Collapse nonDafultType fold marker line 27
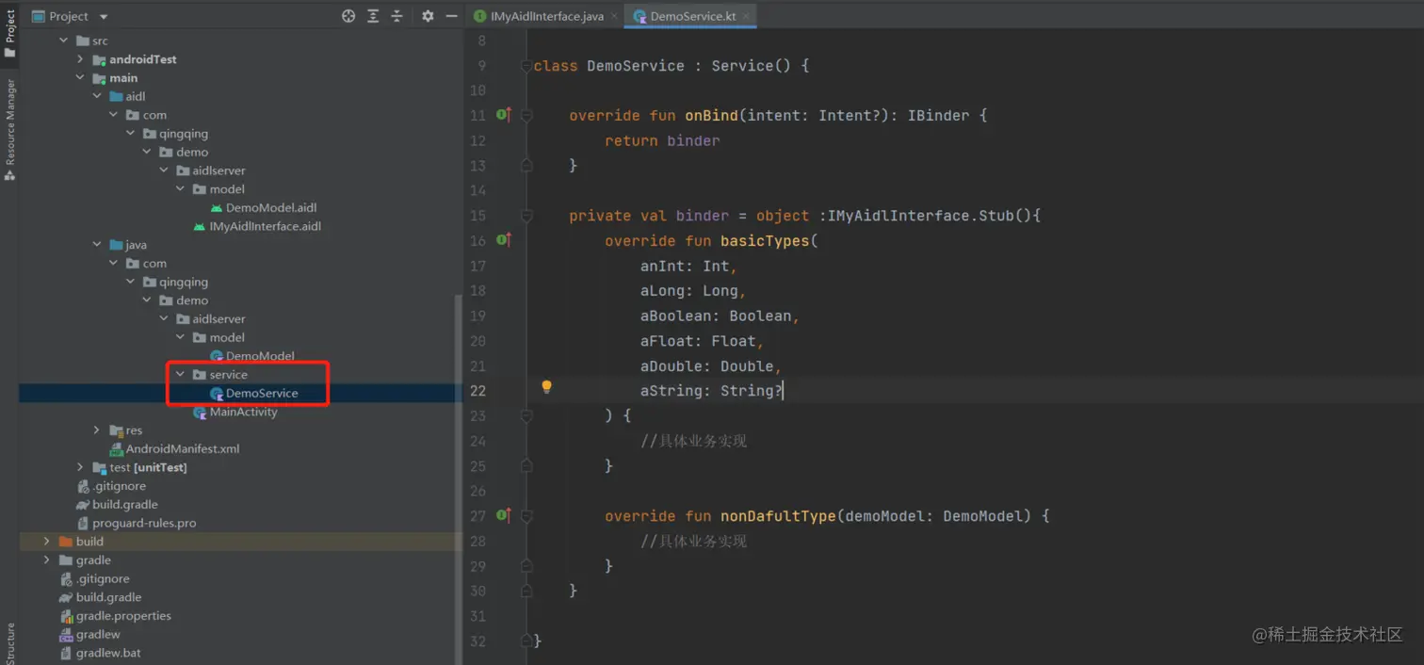This screenshot has height=665, width=1424. [526, 516]
